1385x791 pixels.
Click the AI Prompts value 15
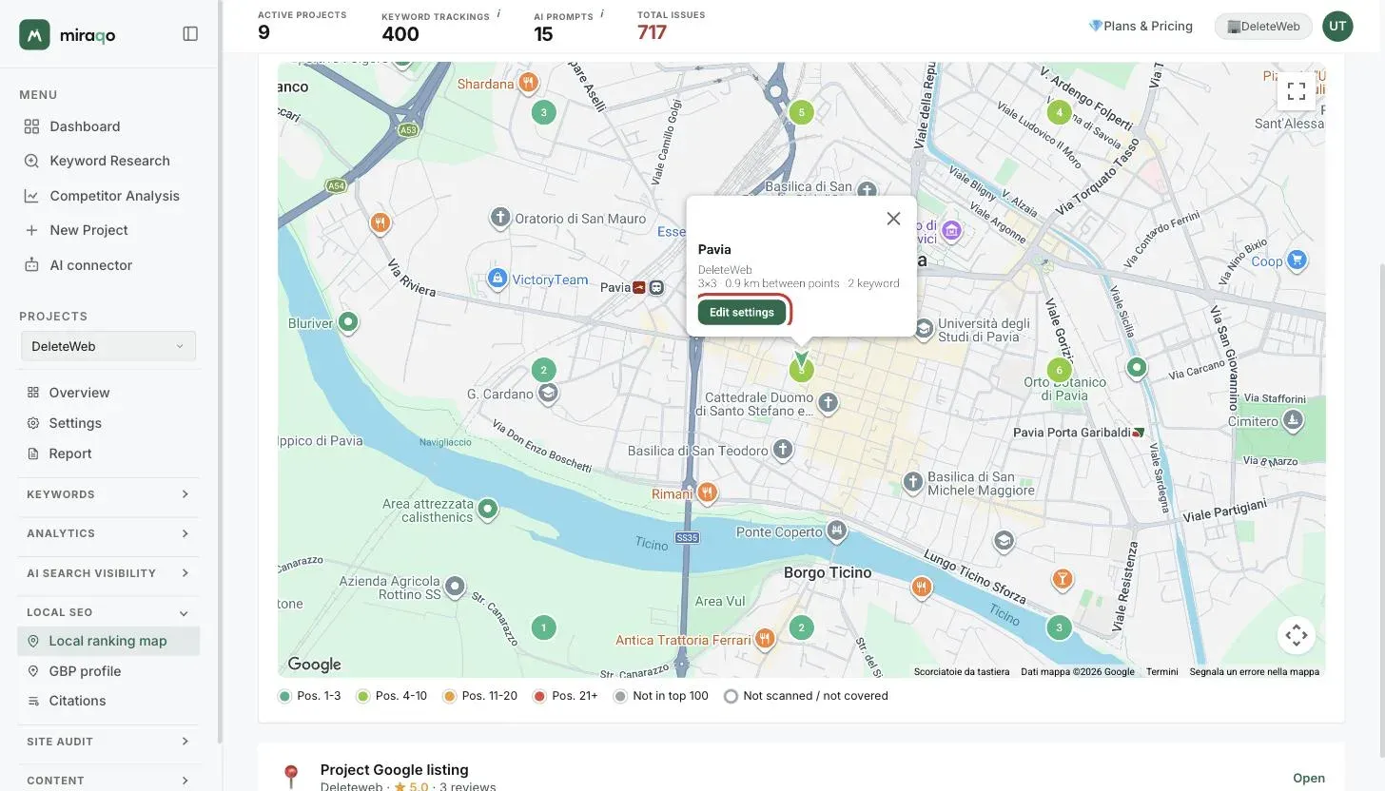click(543, 34)
